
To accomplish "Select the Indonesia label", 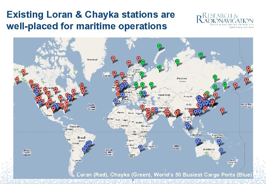I will click(197, 135).
